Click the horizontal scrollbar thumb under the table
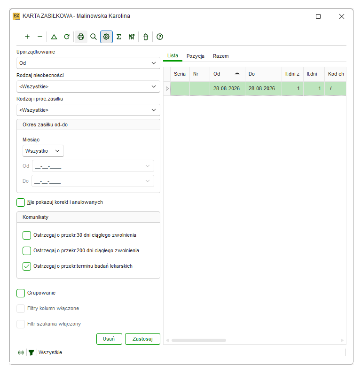Viewport: 361px width, 373px height. coord(199,341)
